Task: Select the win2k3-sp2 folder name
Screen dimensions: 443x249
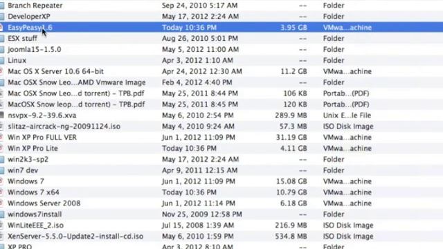Action: tap(28, 160)
